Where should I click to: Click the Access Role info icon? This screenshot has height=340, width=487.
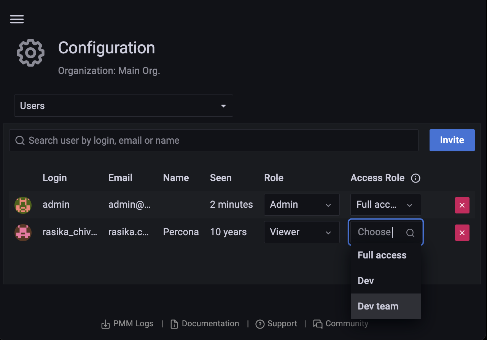(x=416, y=178)
